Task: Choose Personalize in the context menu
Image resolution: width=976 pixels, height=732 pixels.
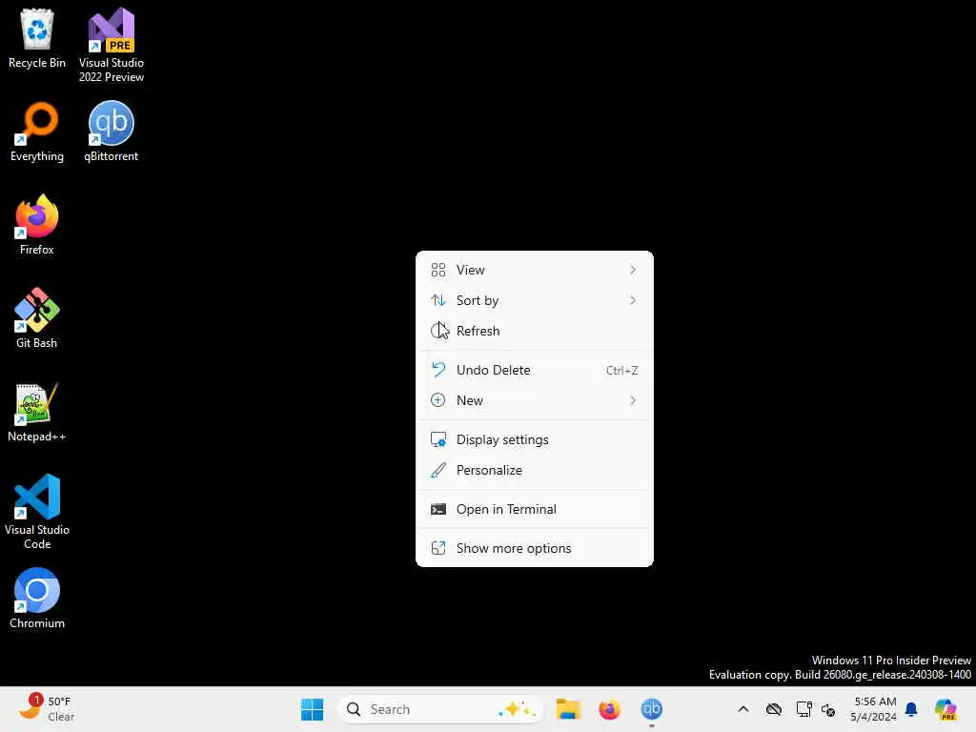Action: pos(534,470)
